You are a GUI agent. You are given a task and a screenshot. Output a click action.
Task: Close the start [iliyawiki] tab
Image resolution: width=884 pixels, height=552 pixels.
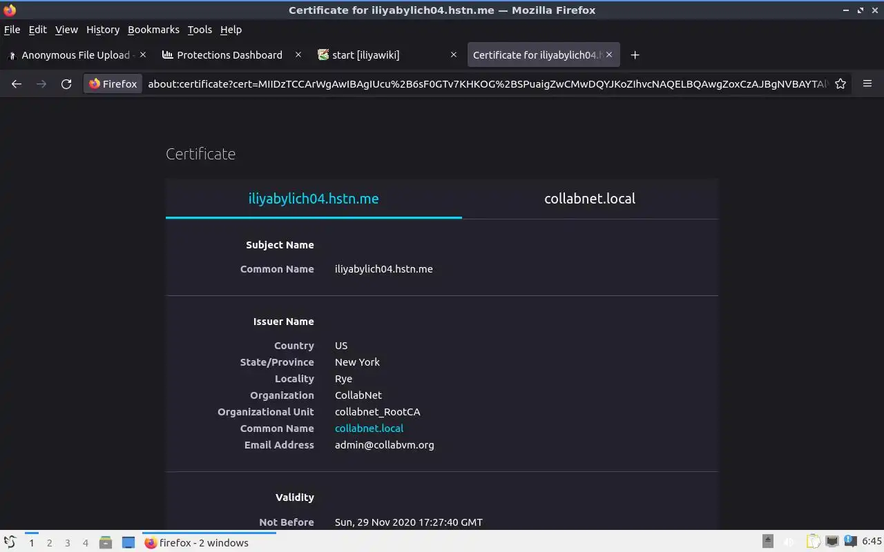(454, 55)
